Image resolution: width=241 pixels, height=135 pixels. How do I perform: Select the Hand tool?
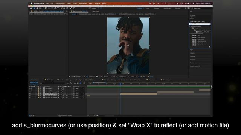click(37, 8)
